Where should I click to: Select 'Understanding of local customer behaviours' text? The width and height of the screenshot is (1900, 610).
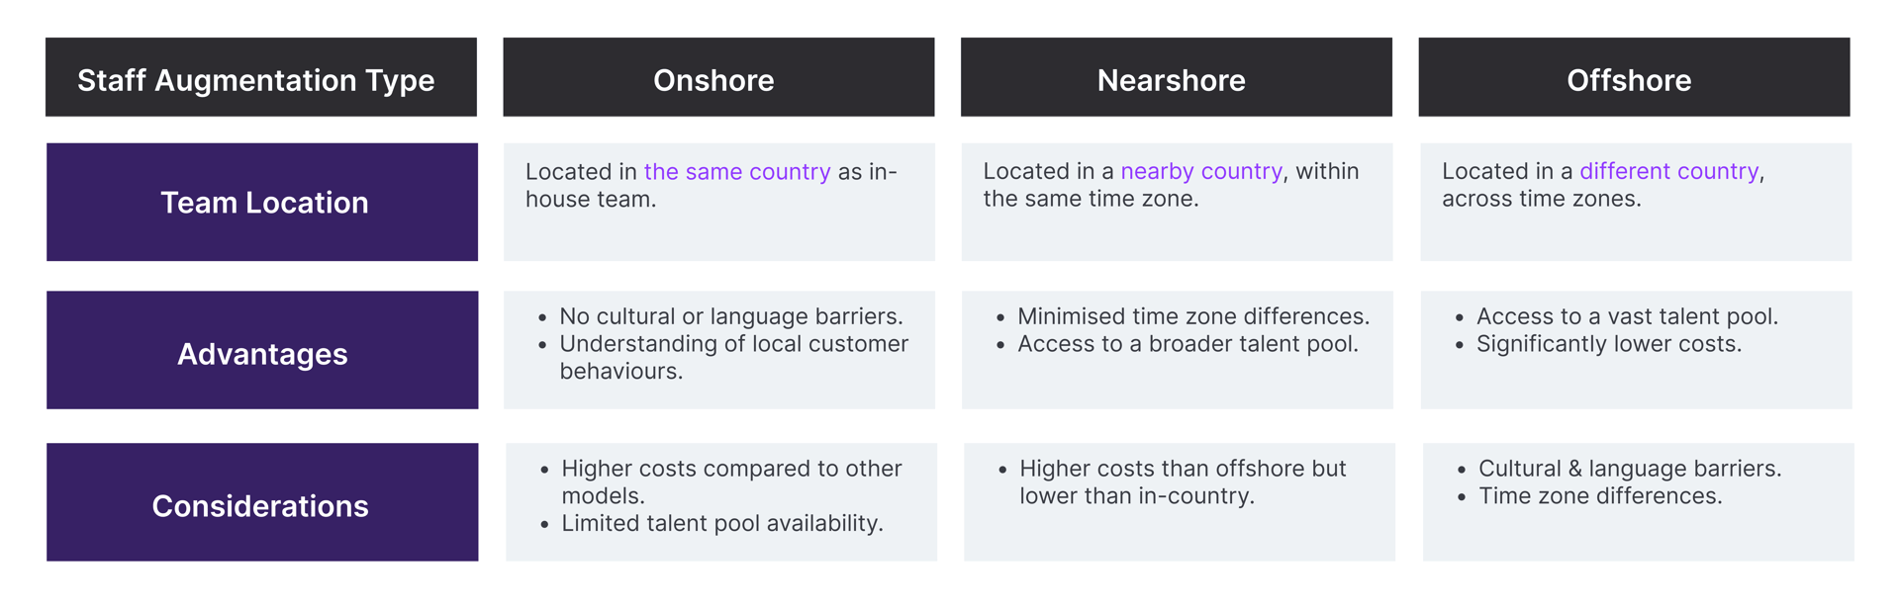[x=732, y=357]
